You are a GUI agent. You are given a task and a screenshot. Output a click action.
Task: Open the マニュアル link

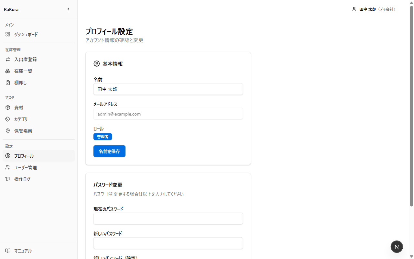pyautogui.click(x=38, y=251)
